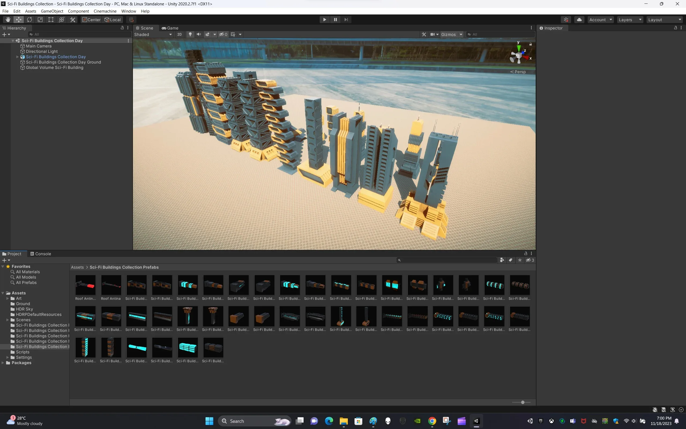This screenshot has height=429, width=686.
Task: Select the Hand tool in toolbar
Action: [8, 20]
